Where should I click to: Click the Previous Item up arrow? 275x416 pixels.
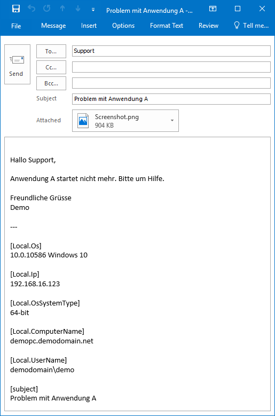(x=62, y=9)
